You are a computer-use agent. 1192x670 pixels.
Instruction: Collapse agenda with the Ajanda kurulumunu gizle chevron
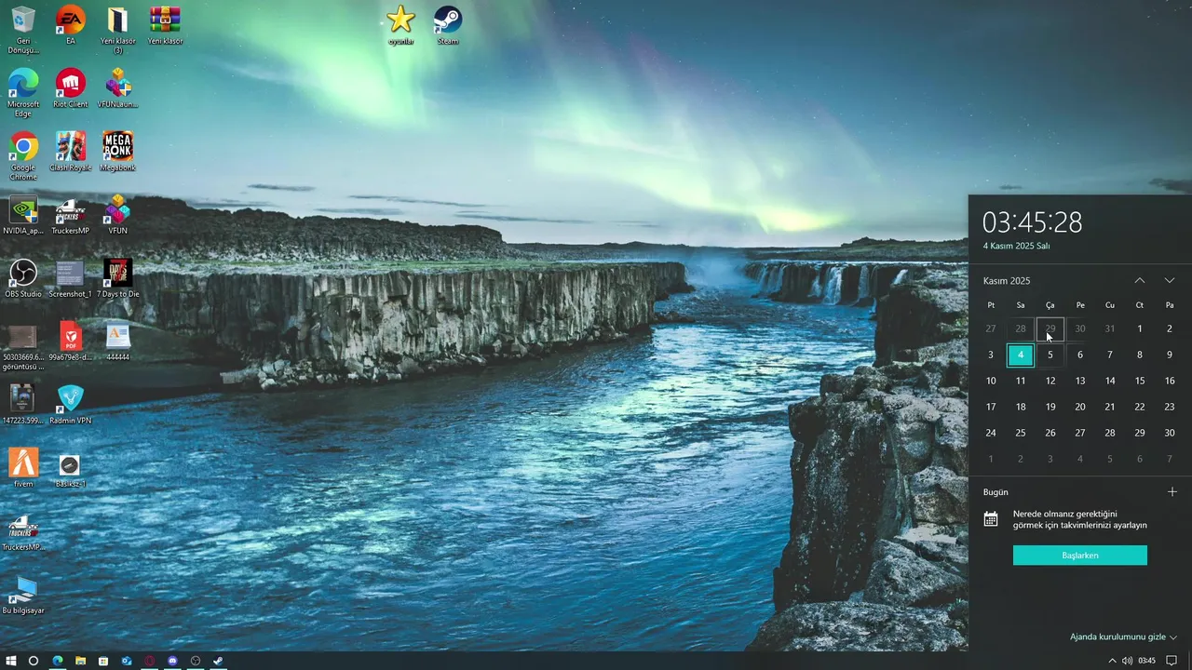pos(1172,637)
